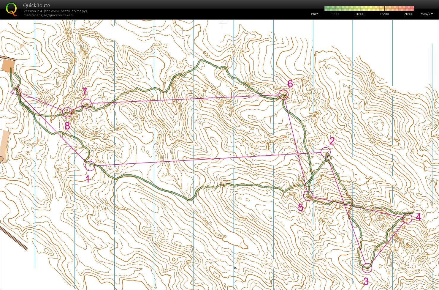Click the QuickRoute Q logo

click(x=12, y=9)
